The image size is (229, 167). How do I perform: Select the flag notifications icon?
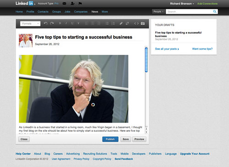coord(80,4)
